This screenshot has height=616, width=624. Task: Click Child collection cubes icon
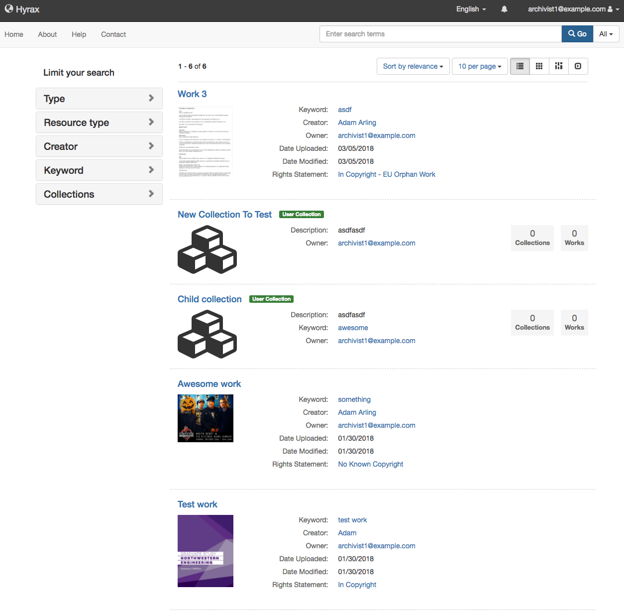(207, 334)
